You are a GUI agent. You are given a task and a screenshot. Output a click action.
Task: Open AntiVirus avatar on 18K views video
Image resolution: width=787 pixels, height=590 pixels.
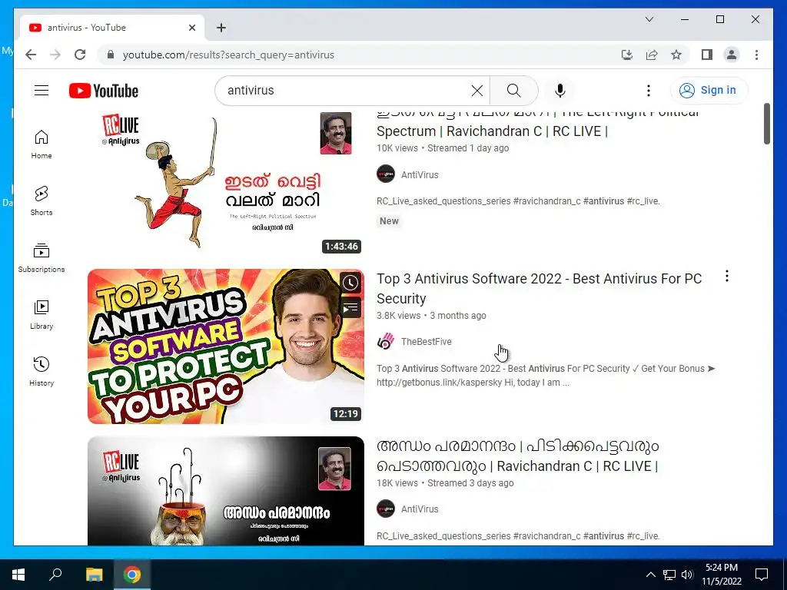pos(386,509)
